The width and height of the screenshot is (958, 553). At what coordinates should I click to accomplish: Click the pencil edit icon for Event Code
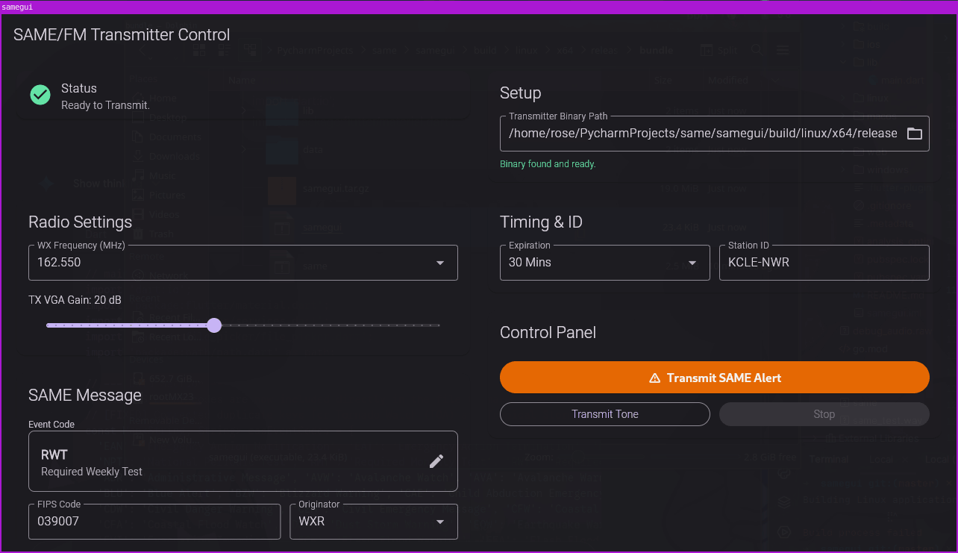pyautogui.click(x=436, y=461)
